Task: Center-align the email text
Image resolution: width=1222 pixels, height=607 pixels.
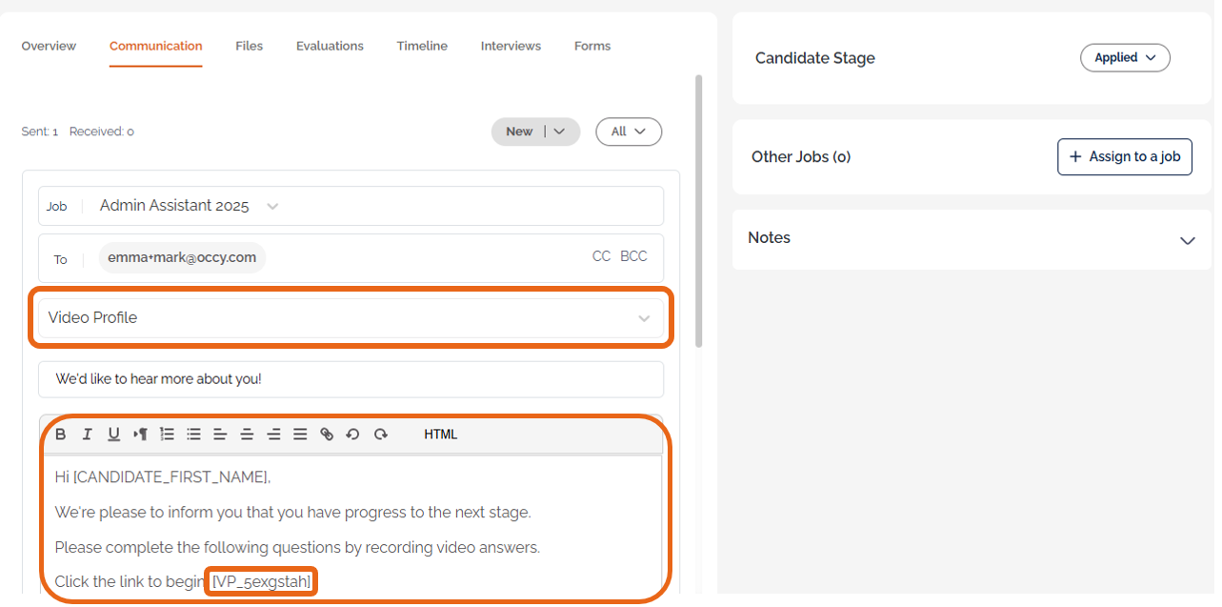Action: [247, 435]
